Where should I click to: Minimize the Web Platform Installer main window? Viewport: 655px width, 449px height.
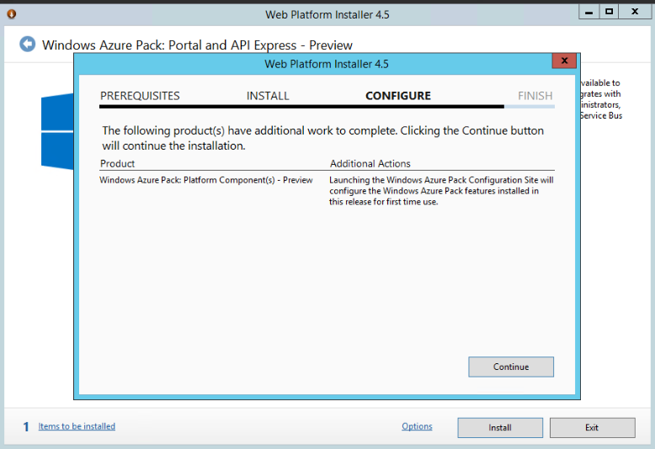[x=588, y=12]
